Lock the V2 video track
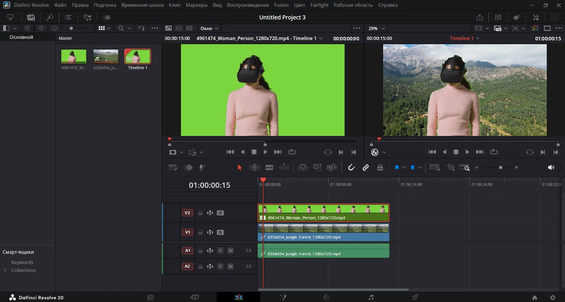This screenshot has height=302, width=565. [x=200, y=213]
